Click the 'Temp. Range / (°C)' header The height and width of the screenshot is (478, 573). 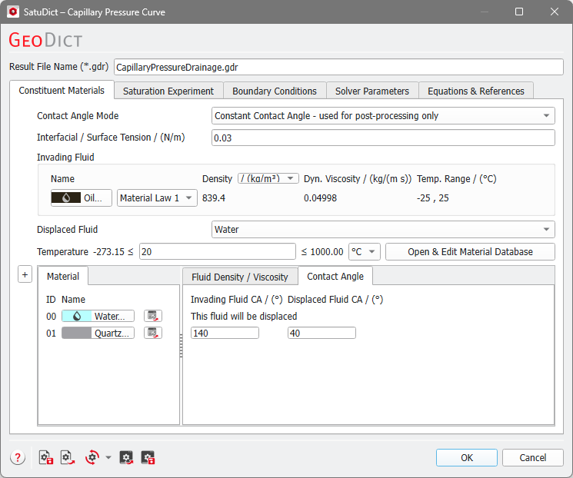coord(456,178)
